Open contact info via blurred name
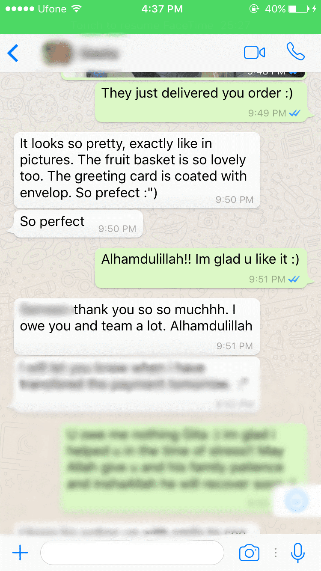321x571 pixels. pos(98,54)
